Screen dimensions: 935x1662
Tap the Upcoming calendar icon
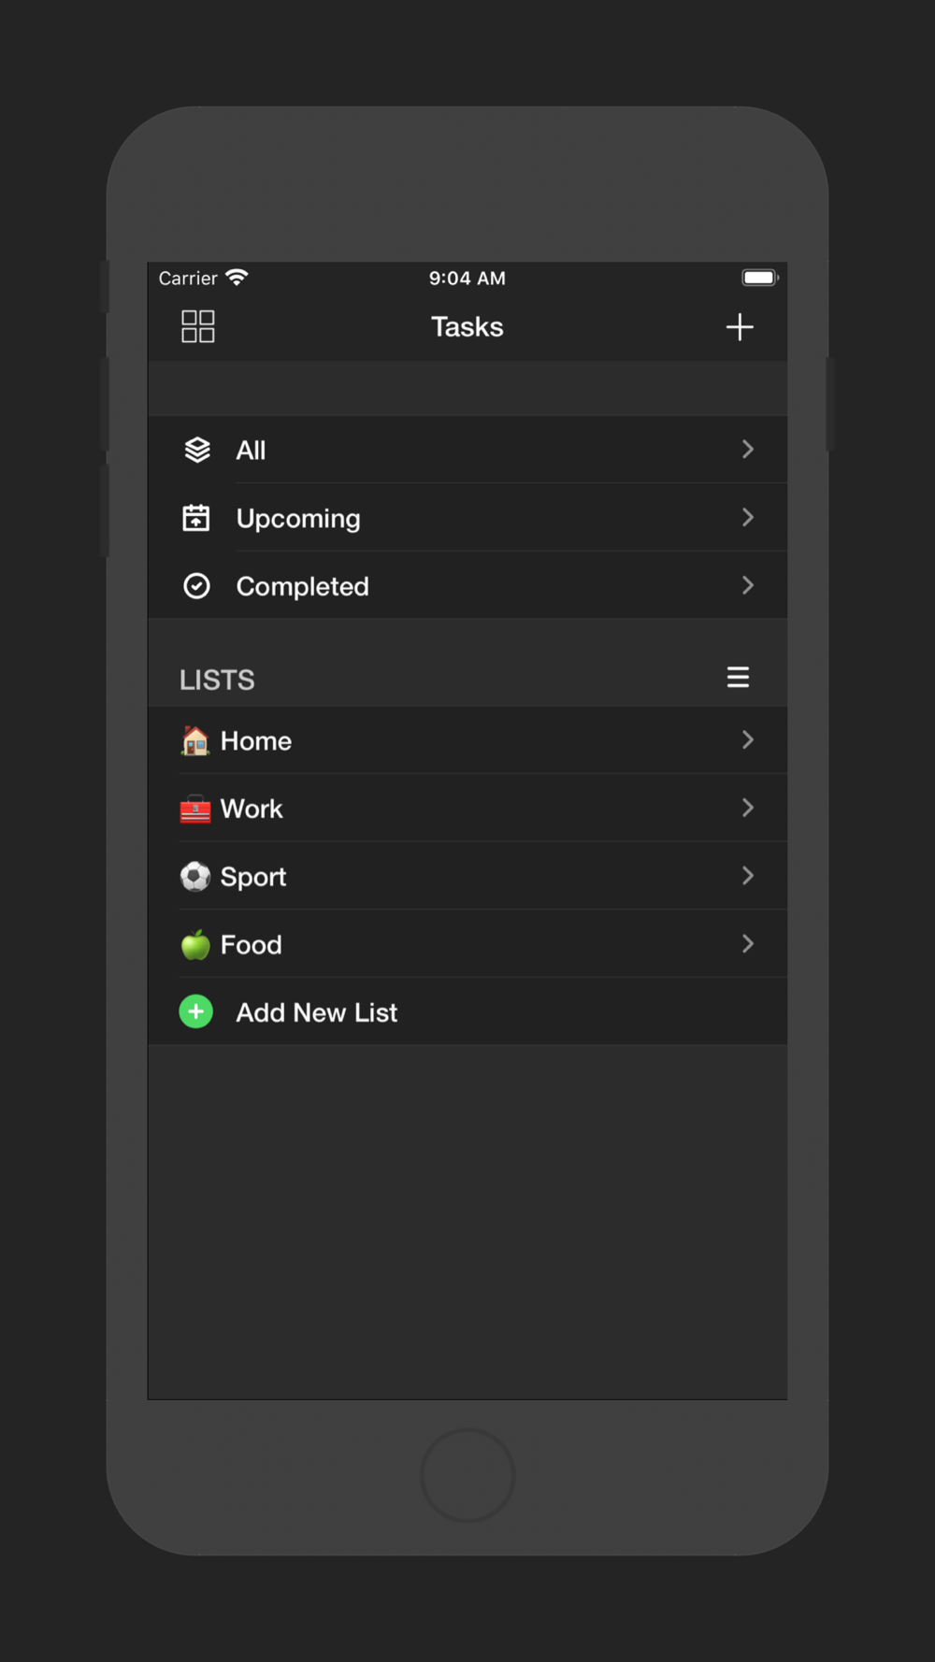pos(196,518)
